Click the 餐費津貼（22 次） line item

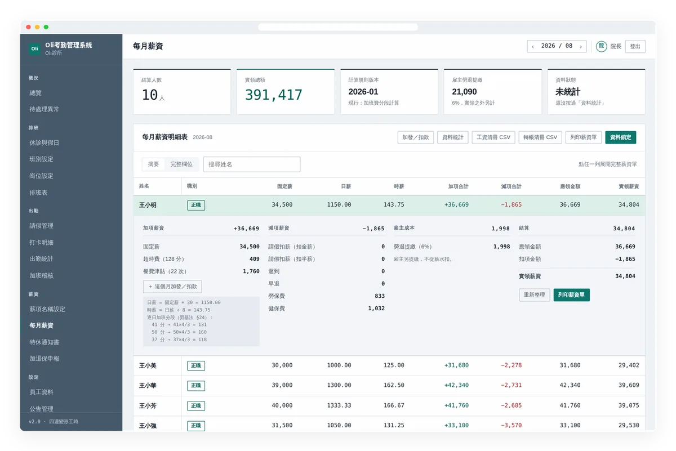pyautogui.click(x=201, y=271)
